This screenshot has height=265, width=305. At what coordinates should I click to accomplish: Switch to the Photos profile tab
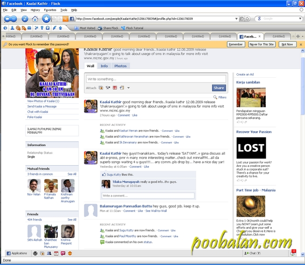[x=120, y=66]
